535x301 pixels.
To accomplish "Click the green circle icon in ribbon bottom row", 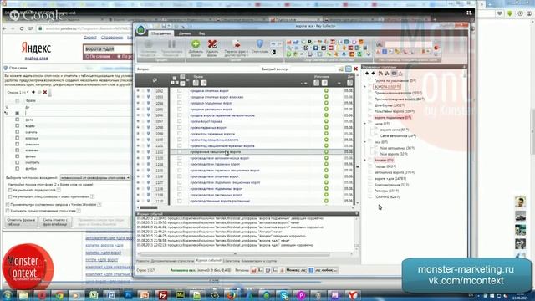I will click(289, 54).
